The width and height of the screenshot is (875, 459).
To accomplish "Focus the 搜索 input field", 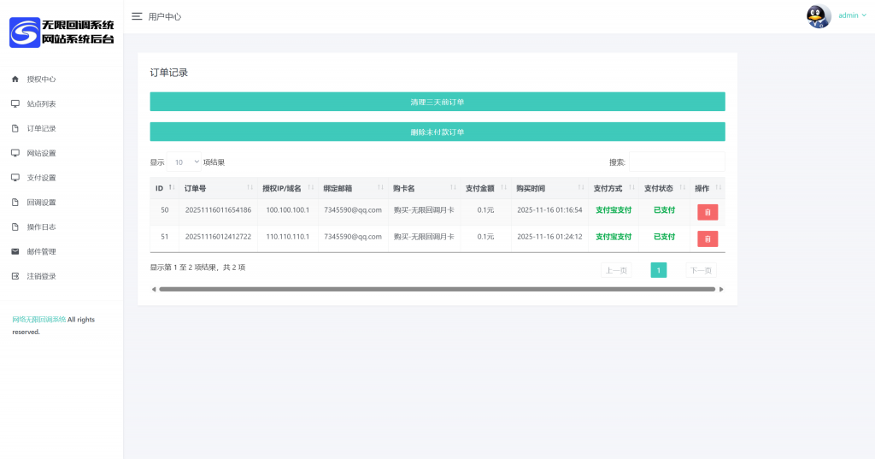I will click(x=677, y=162).
